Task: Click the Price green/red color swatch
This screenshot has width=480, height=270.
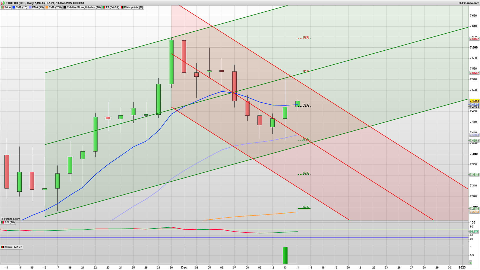Action: click(x=2, y=7)
